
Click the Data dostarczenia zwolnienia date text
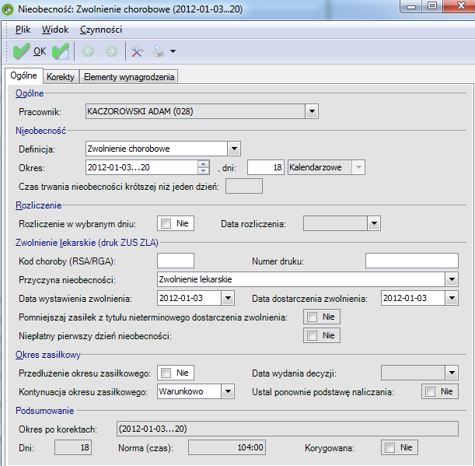(x=405, y=298)
